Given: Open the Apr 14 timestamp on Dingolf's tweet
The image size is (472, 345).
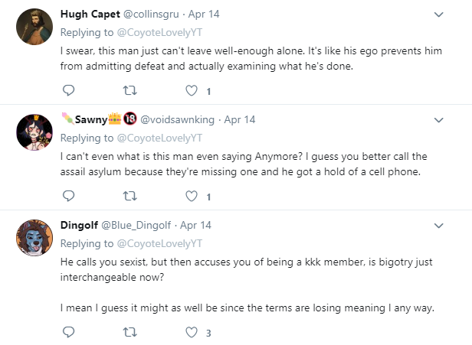Looking at the screenshot, I should click(195, 225).
